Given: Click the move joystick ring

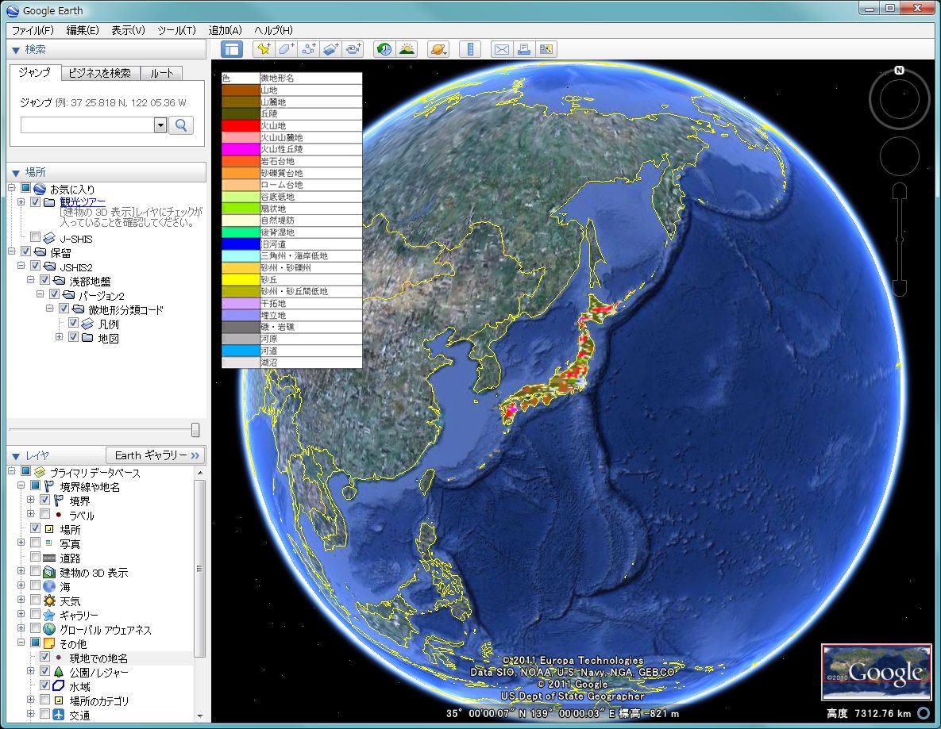Looking at the screenshot, I should [899, 155].
